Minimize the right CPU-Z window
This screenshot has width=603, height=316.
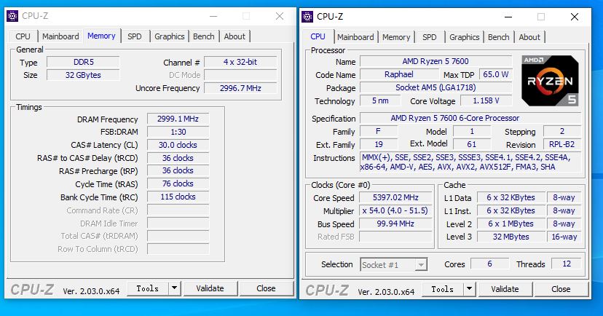click(x=508, y=17)
